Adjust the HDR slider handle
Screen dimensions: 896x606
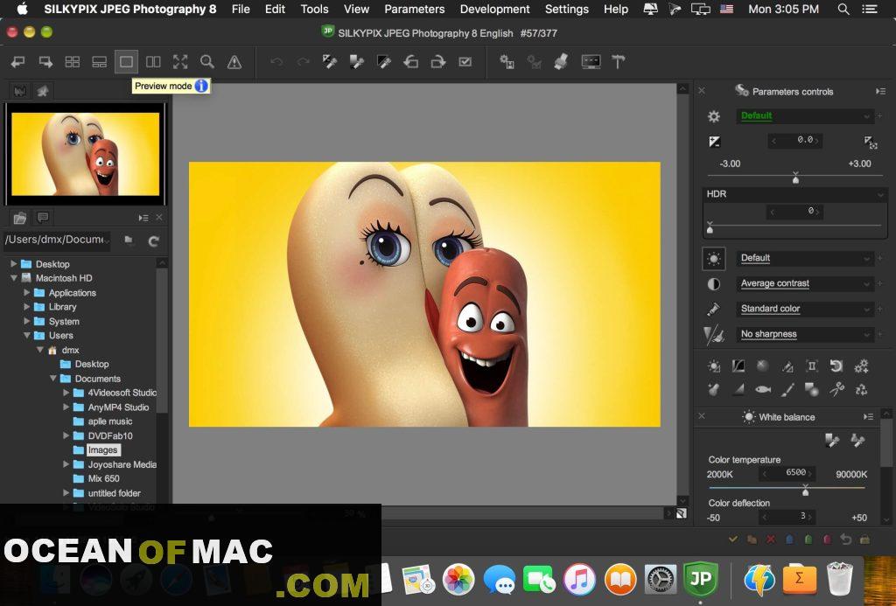tap(710, 228)
